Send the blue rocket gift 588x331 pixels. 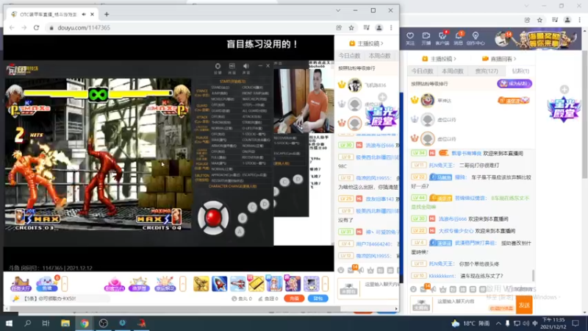point(219,284)
